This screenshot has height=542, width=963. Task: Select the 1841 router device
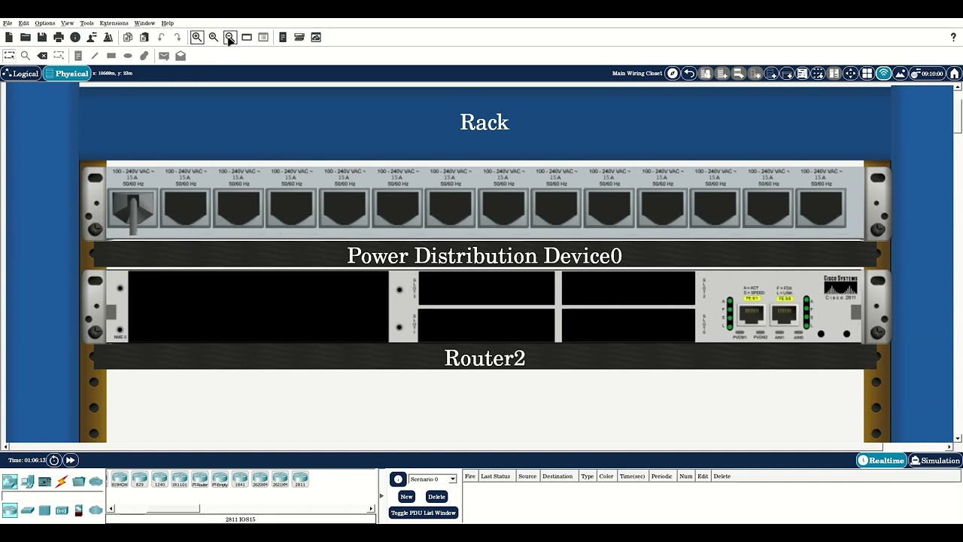coord(240,480)
